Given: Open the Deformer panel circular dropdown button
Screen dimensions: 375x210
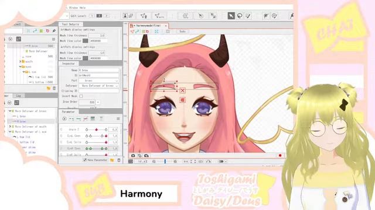Looking at the screenshot, I should (x=9, y=103).
